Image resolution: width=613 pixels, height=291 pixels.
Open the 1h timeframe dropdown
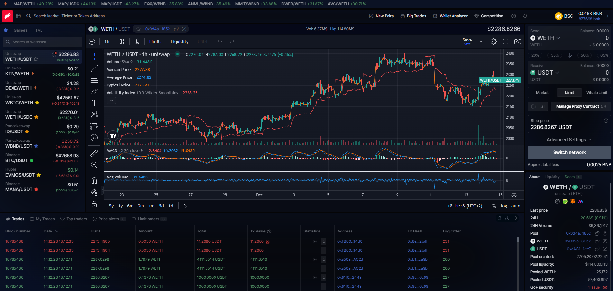click(x=107, y=41)
